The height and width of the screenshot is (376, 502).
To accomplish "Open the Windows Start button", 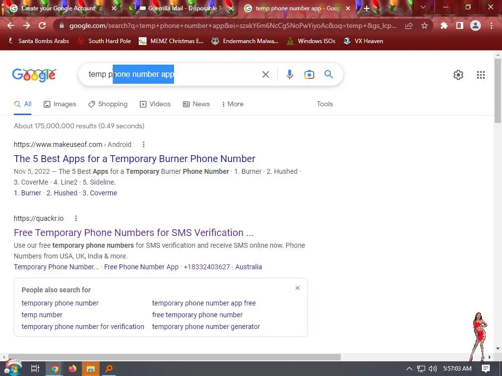I will click(13, 368).
